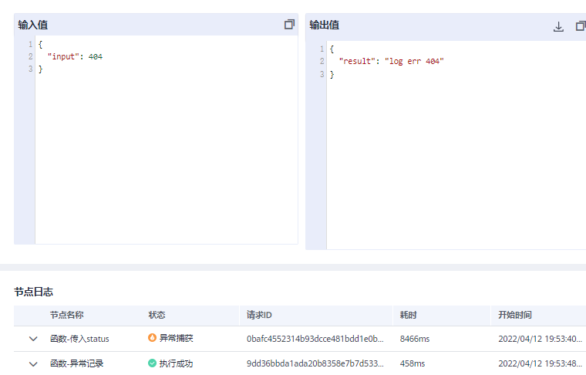The height and width of the screenshot is (375, 586).
Task: Click the 请求ID column header
Action: pos(259,315)
